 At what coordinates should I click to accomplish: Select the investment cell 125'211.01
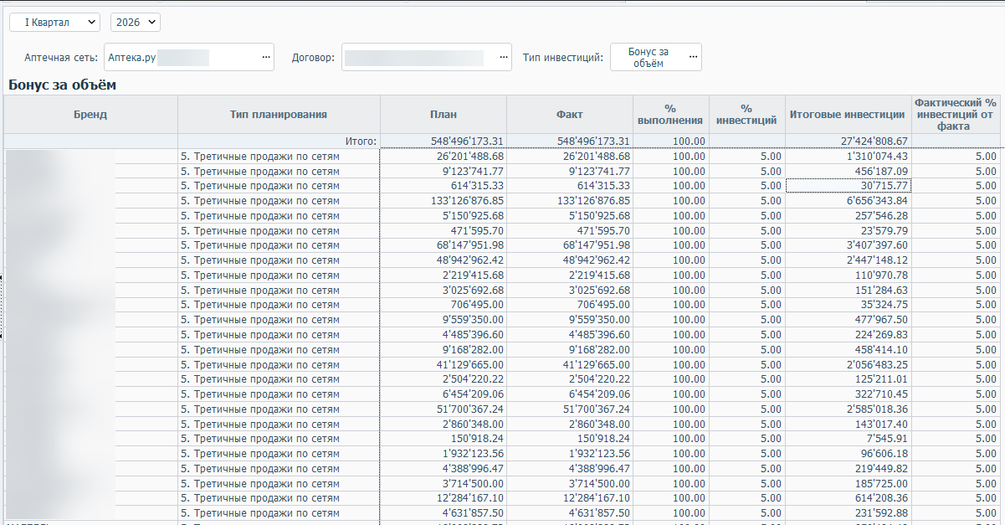[x=848, y=379]
